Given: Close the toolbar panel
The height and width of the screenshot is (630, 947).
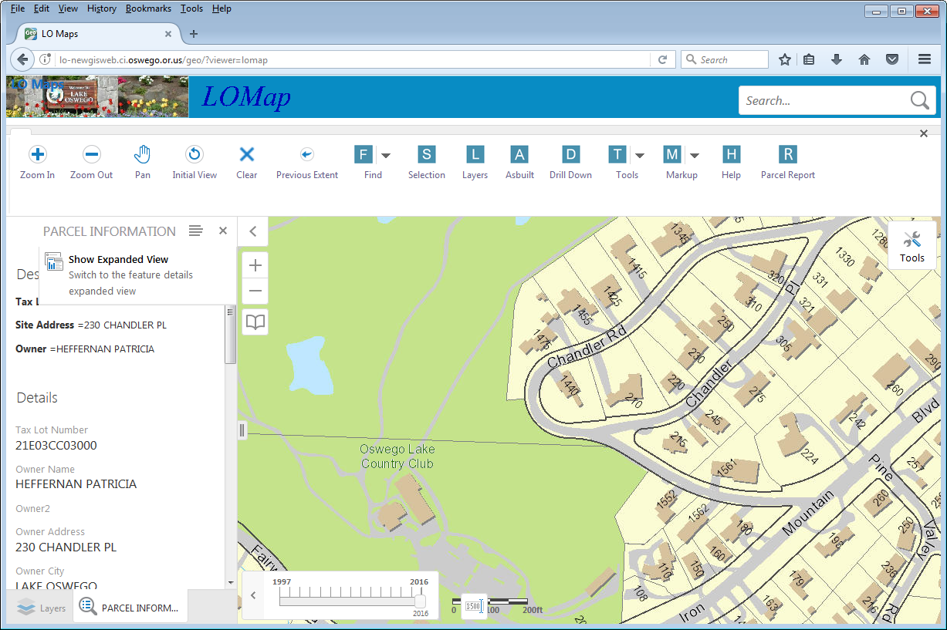Looking at the screenshot, I should (924, 133).
